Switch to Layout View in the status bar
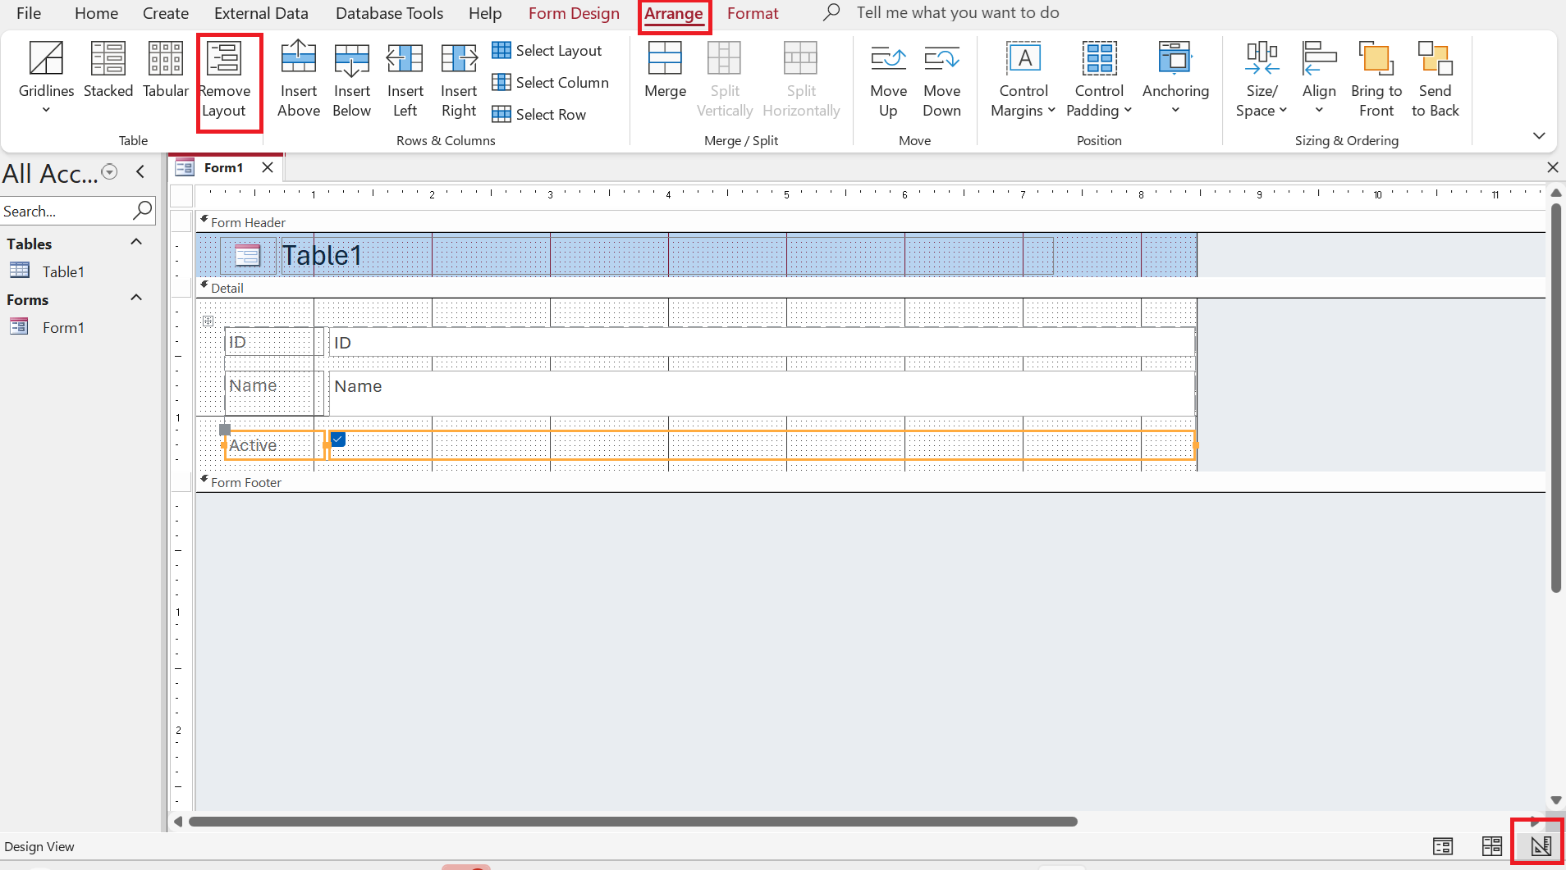1566x870 pixels. click(1492, 846)
